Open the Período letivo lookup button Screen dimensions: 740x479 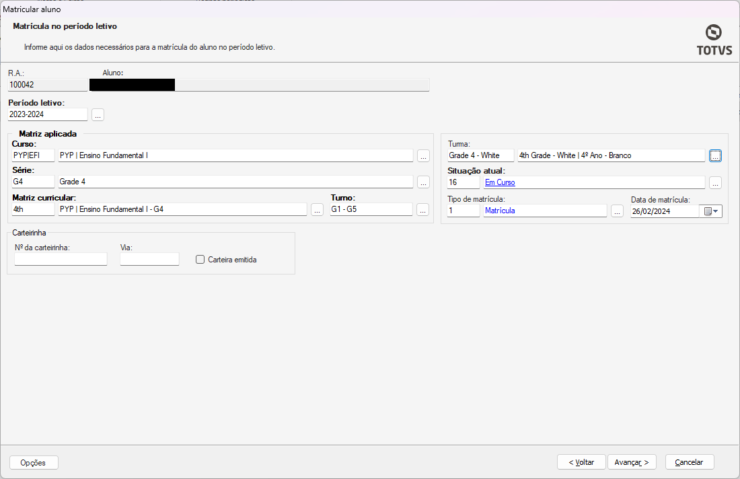pos(98,114)
